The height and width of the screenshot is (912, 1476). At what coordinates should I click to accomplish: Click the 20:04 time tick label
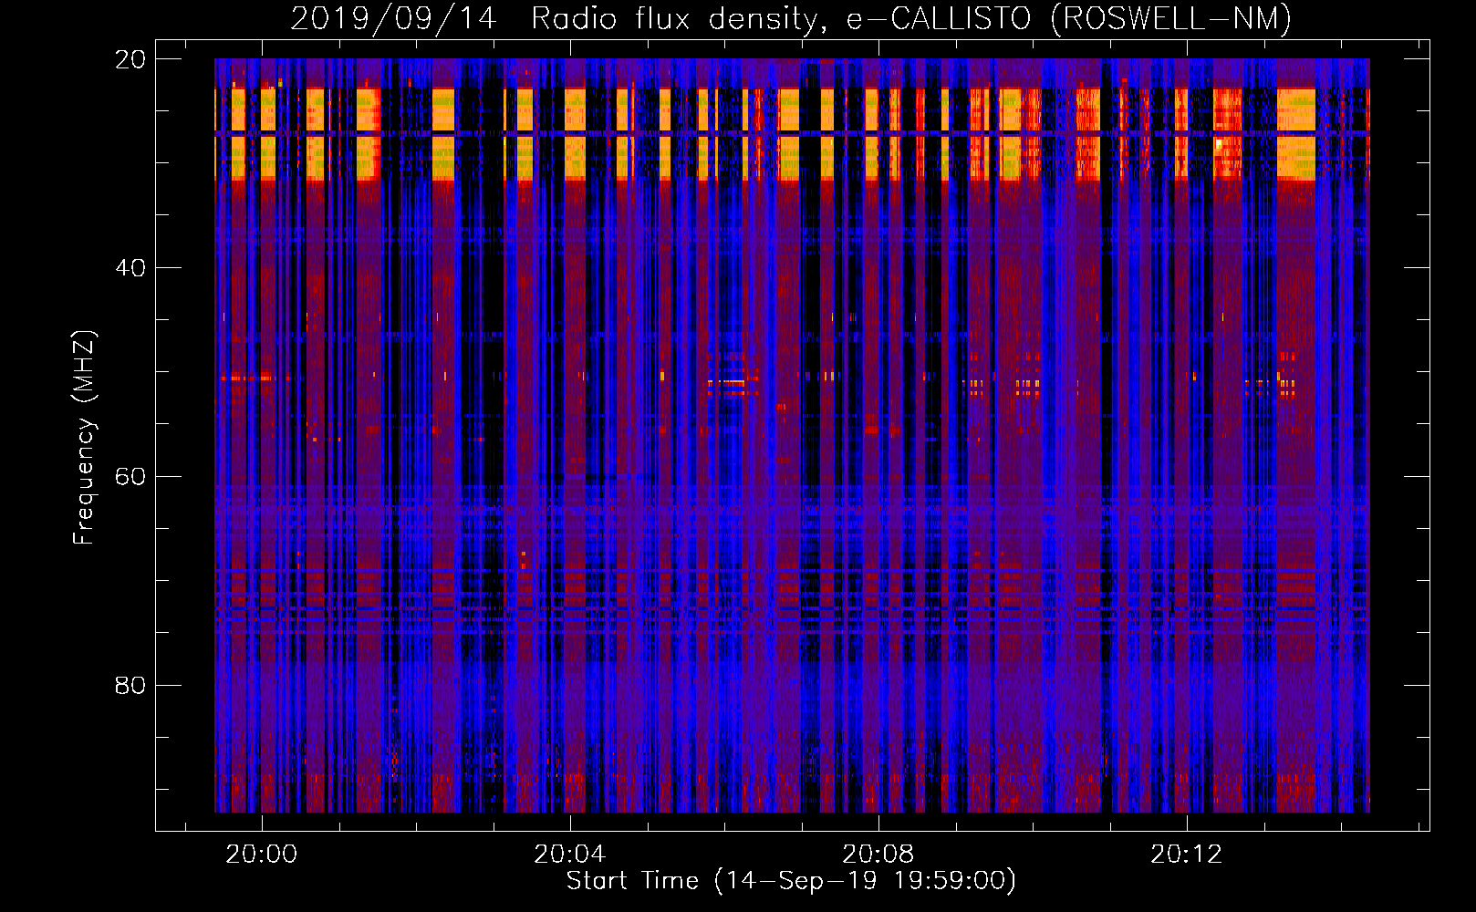[570, 854]
